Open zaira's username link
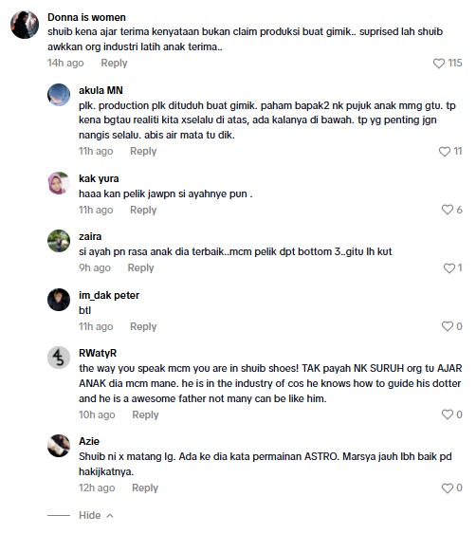Viewport: 476px width, 534px height. click(90, 237)
